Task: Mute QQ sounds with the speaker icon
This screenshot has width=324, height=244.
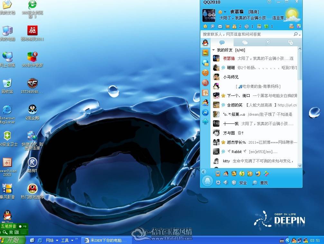Action: tap(226, 183)
